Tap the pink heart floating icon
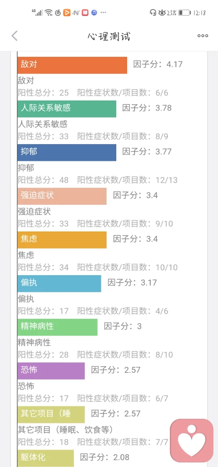218x467 pixels. pyautogui.click(x=192, y=440)
